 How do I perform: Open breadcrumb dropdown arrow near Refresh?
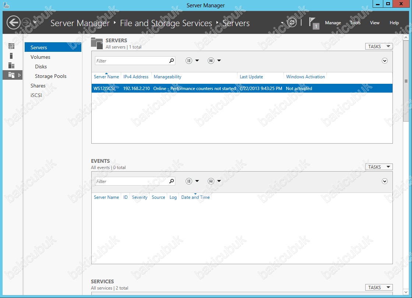282,23
